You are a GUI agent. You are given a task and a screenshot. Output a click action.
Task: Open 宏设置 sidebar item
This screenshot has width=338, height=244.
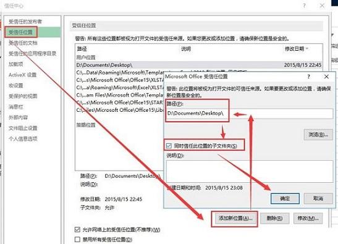tap(15, 86)
